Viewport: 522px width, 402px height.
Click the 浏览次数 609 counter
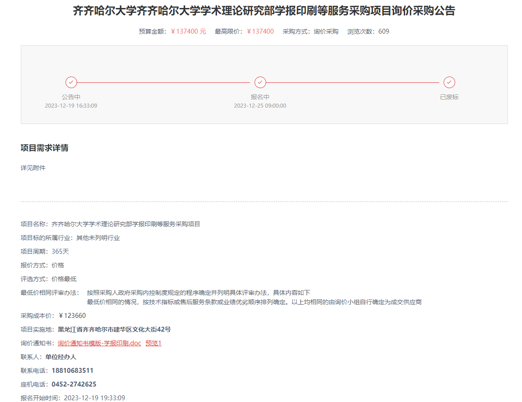383,31
